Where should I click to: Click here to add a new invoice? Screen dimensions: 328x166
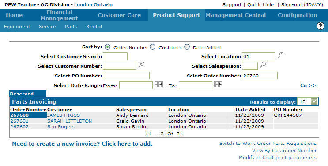tap(82, 144)
